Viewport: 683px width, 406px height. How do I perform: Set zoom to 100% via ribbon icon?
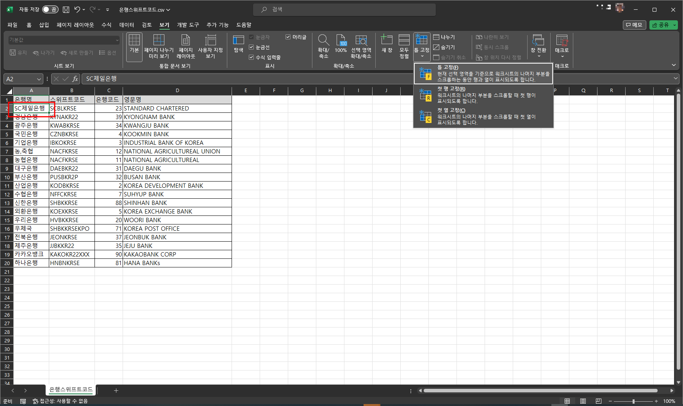[x=341, y=44]
